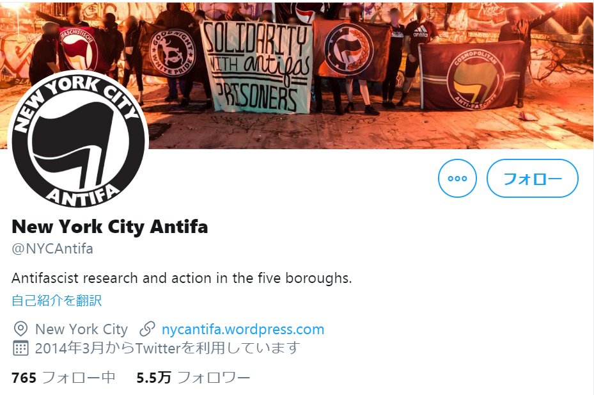Click the Good Night White Pride flag in the header
The width and height of the screenshot is (594, 395).
(171, 52)
